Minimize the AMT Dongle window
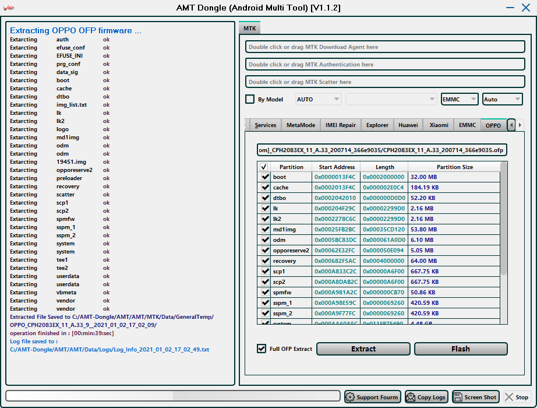537x408 pixels. (510, 8)
